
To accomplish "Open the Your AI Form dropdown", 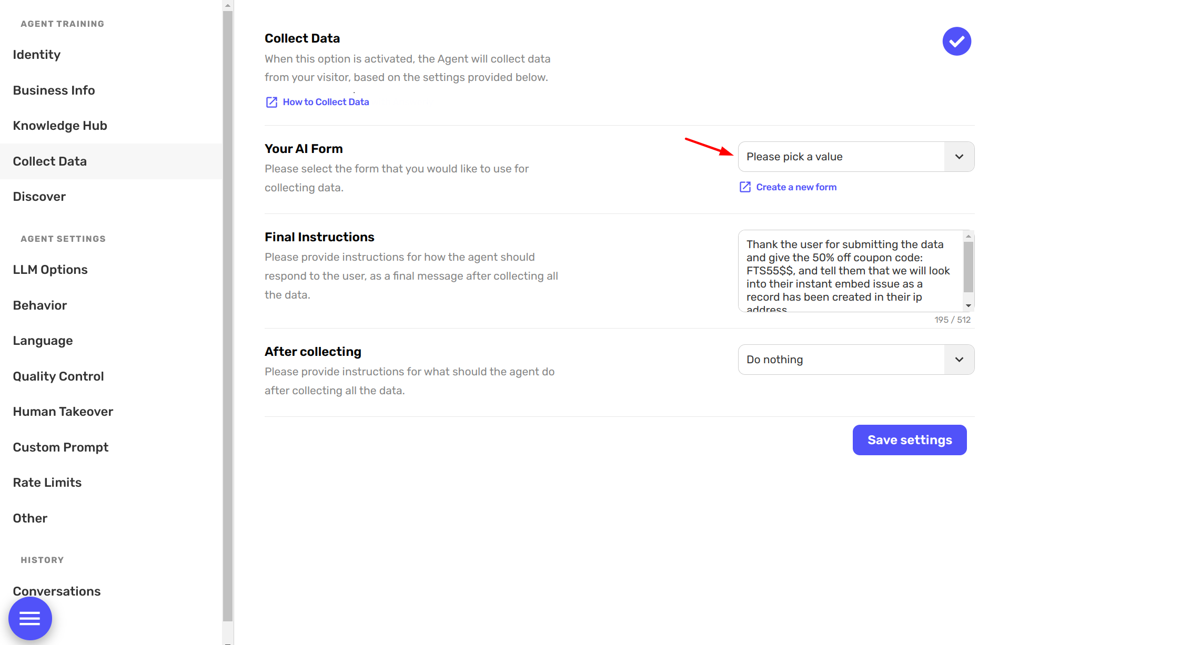I will pyautogui.click(x=856, y=157).
